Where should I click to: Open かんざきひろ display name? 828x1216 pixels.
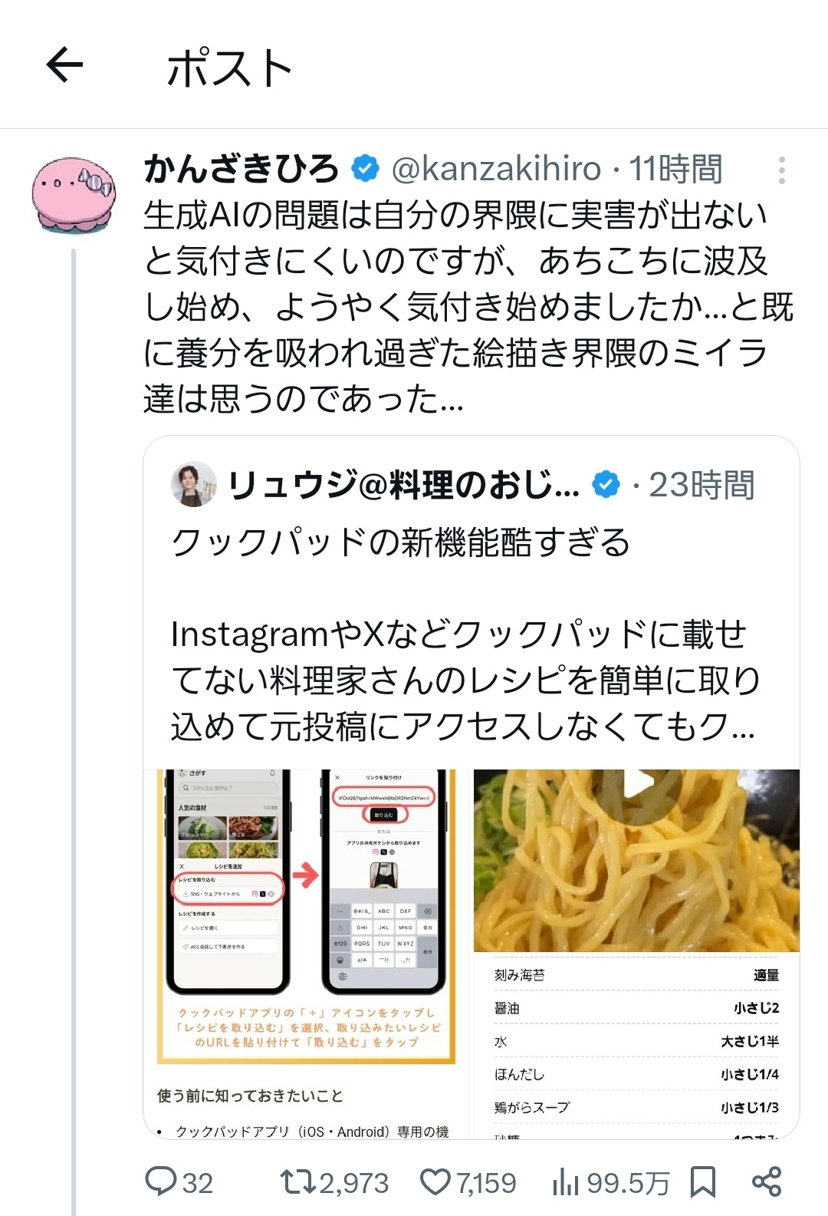(242, 169)
